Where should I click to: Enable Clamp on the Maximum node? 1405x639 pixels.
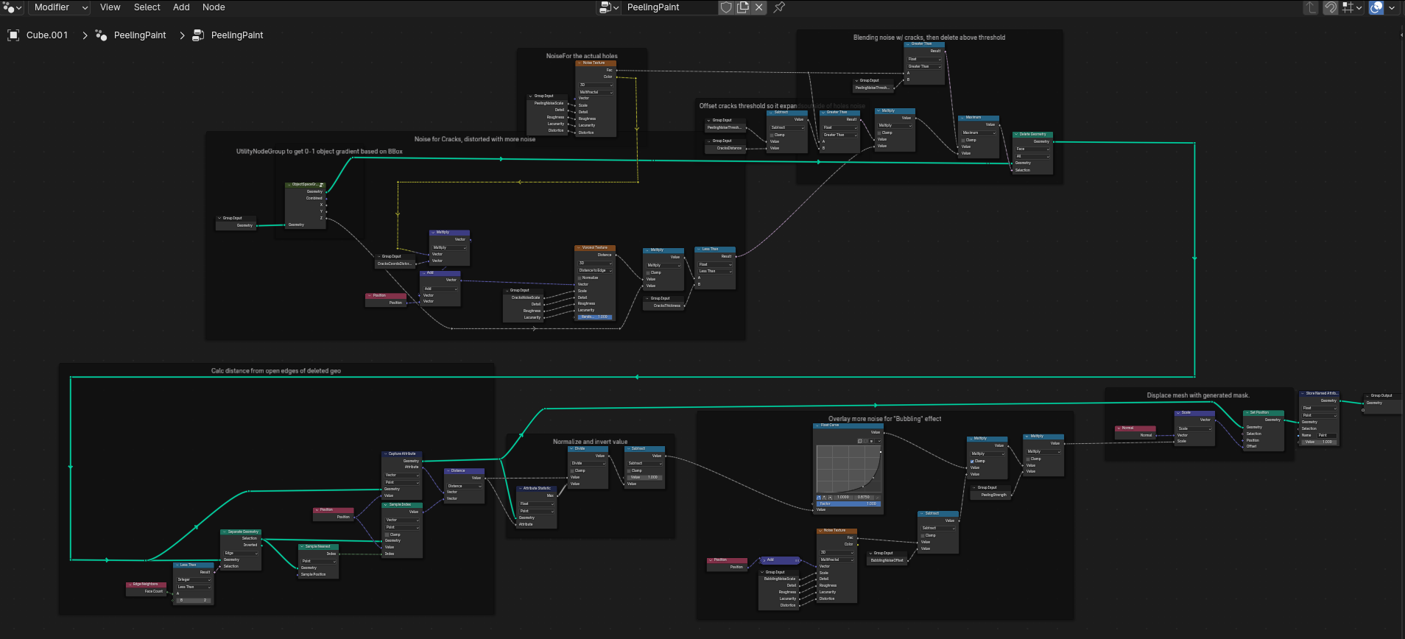pos(963,141)
